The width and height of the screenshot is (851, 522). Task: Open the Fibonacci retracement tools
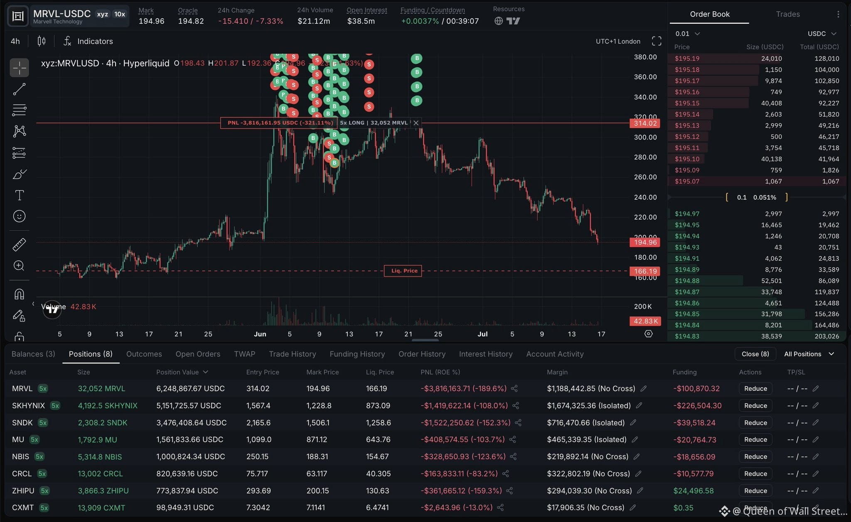point(19,110)
